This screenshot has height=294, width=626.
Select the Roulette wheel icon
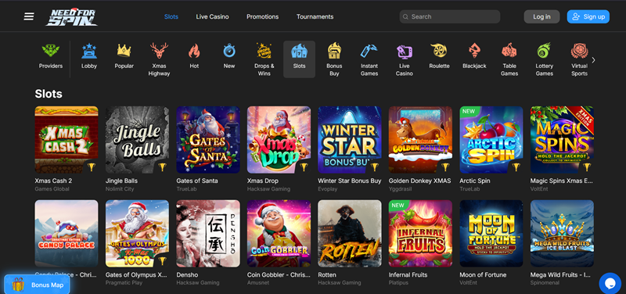point(439,51)
